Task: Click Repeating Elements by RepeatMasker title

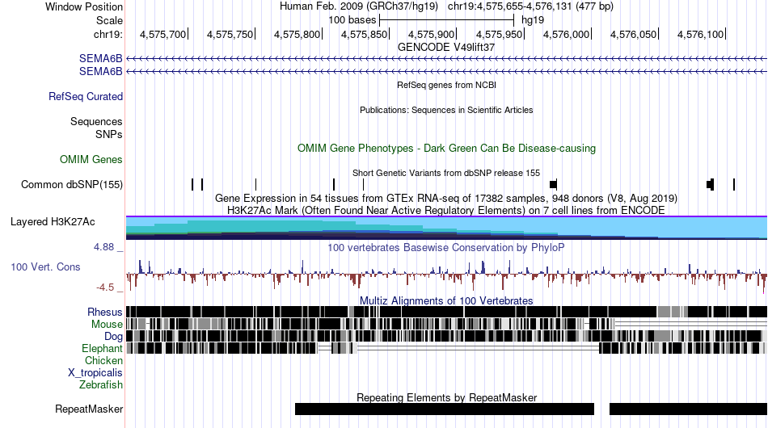Action: pyautogui.click(x=446, y=397)
